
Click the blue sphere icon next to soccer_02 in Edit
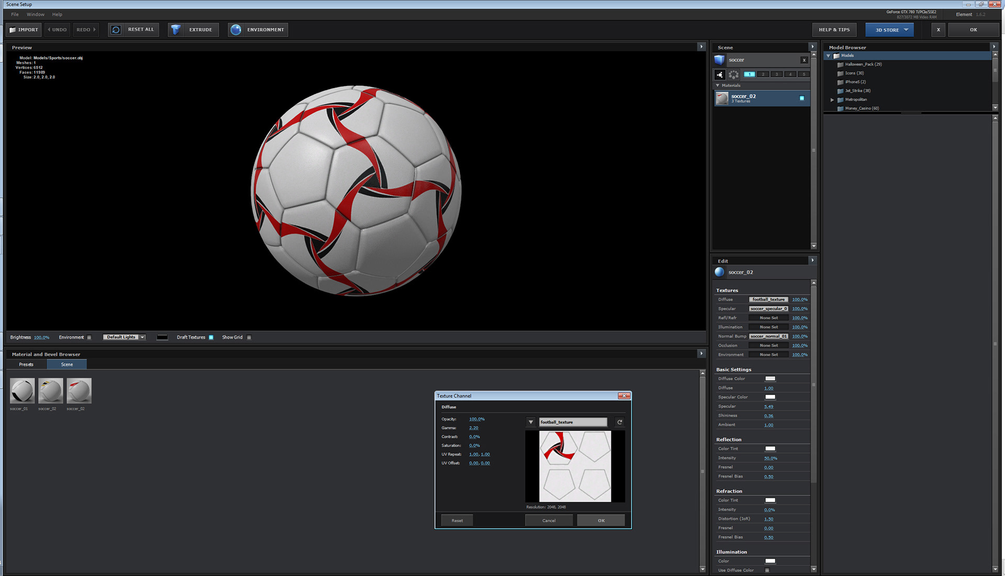720,272
